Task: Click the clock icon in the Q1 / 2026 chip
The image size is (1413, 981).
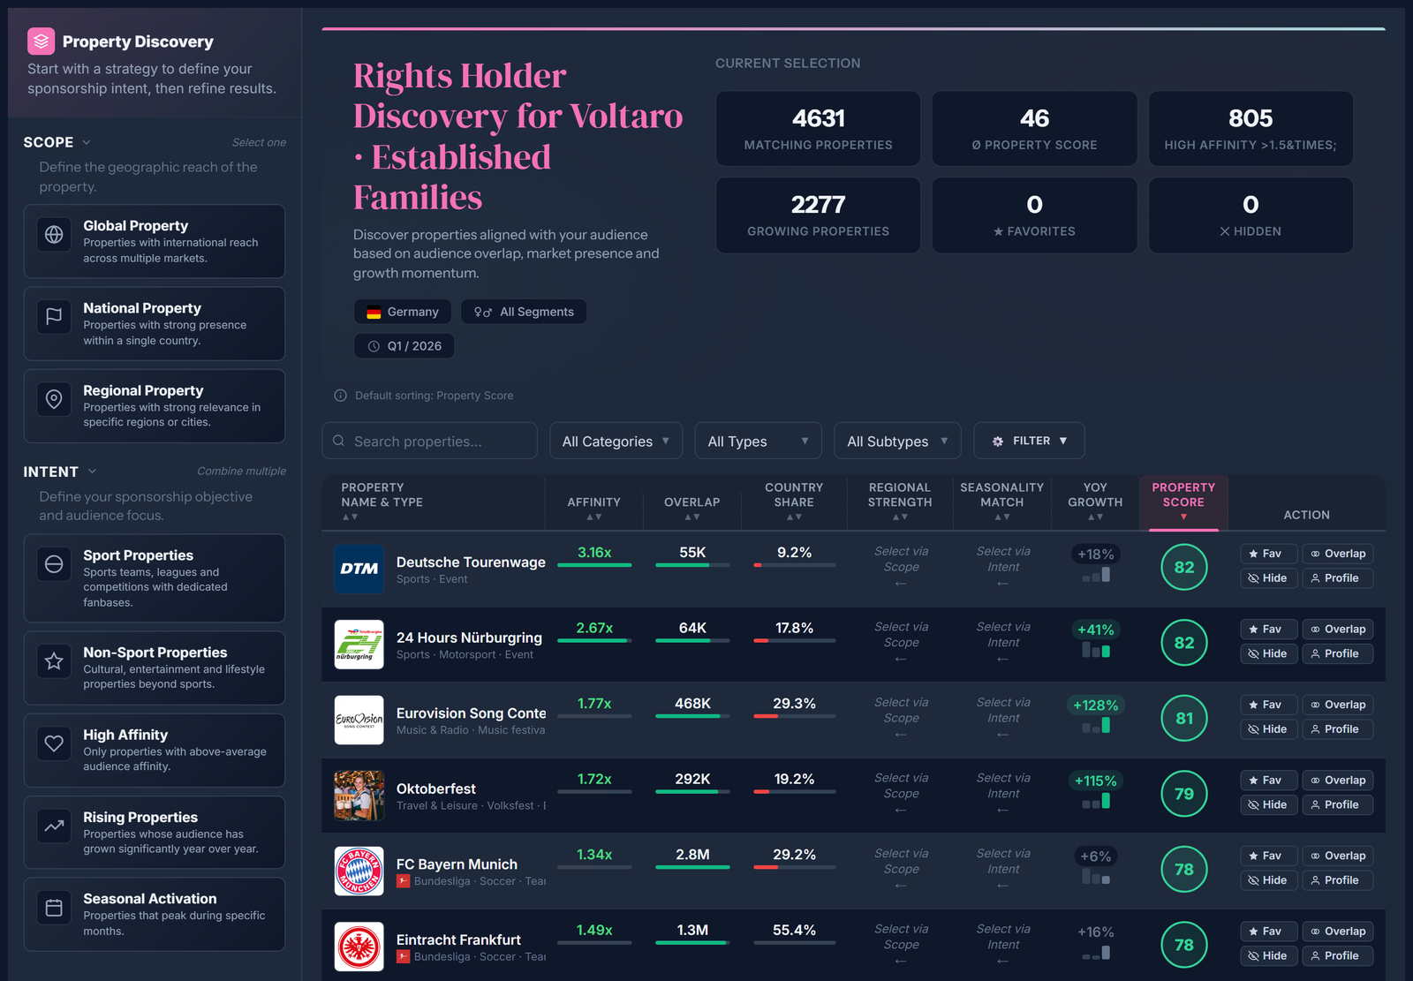Action: 374,346
